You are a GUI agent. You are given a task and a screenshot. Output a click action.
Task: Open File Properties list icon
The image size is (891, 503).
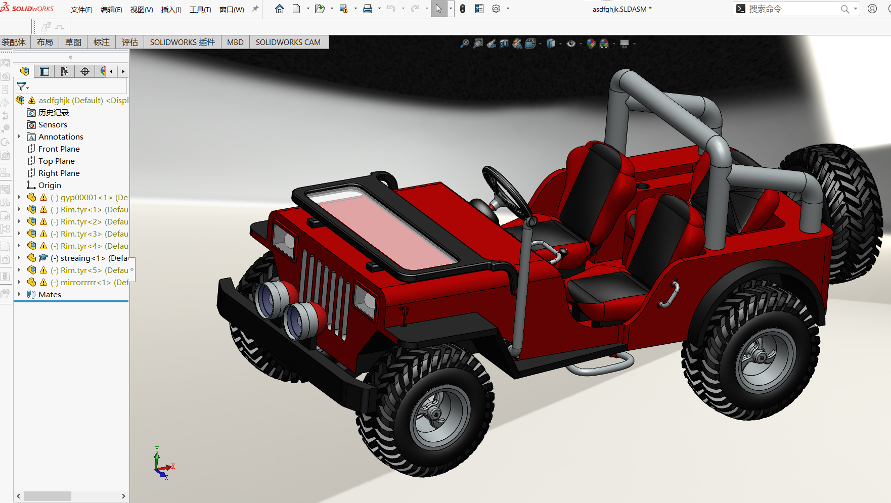pos(479,9)
